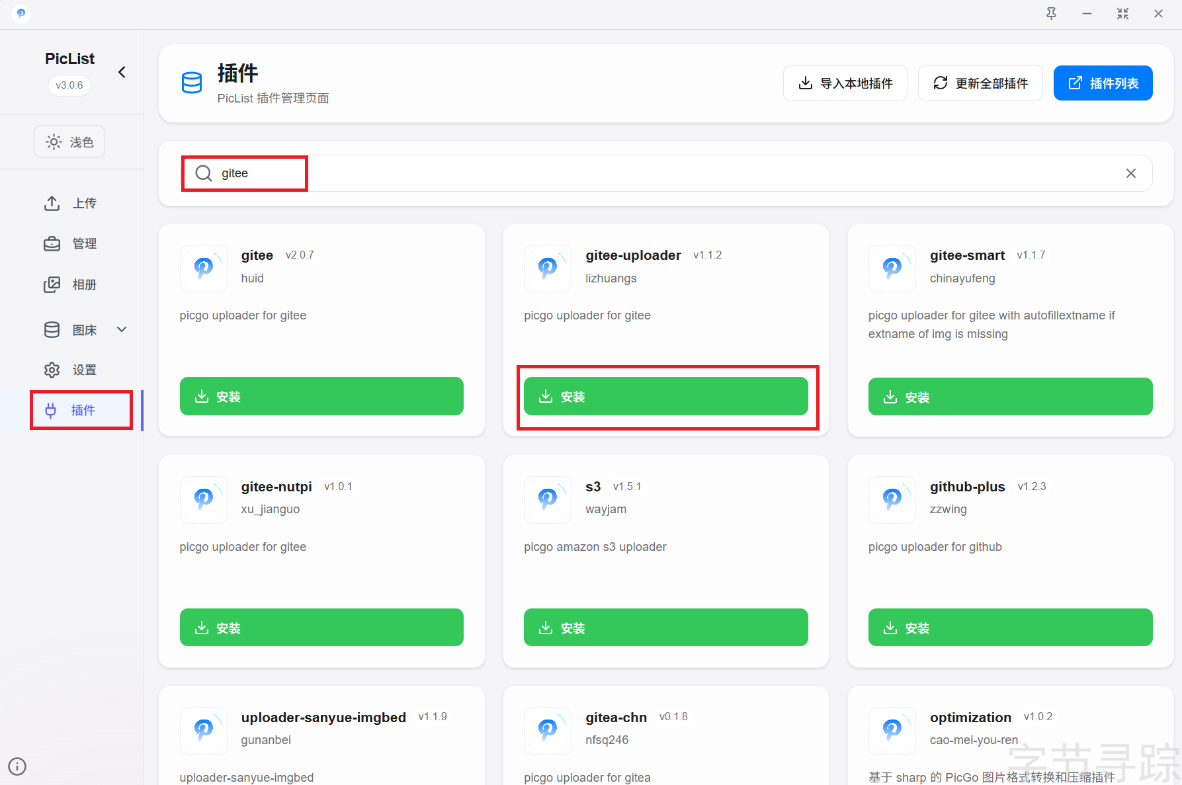The width and height of the screenshot is (1182, 785).
Task: Click the picgo amazon s3 uploader description
Action: point(595,547)
